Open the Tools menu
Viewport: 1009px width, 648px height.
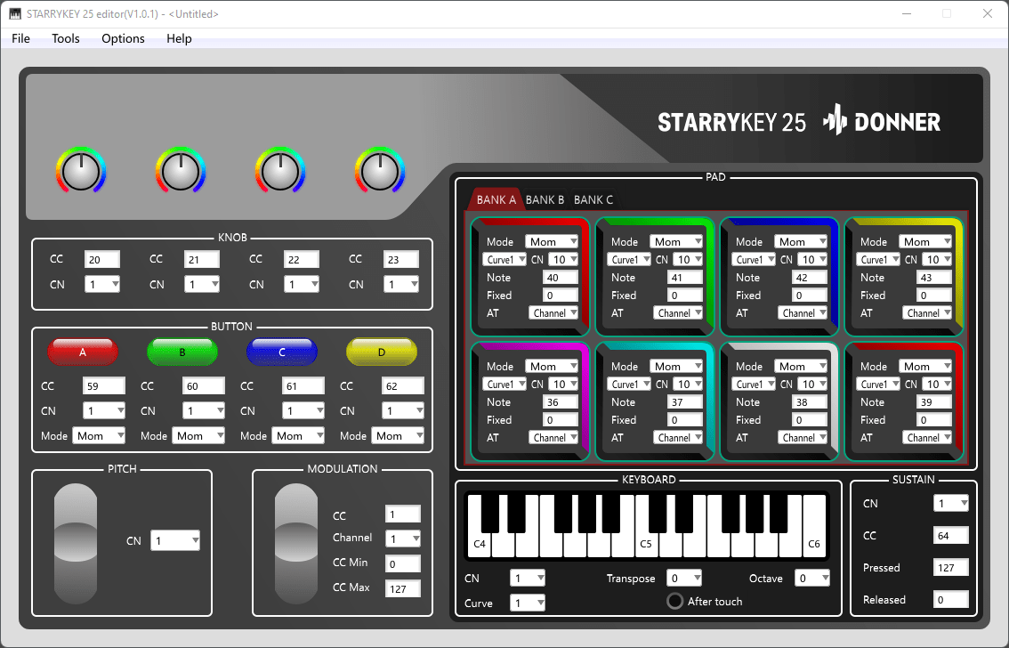[65, 38]
